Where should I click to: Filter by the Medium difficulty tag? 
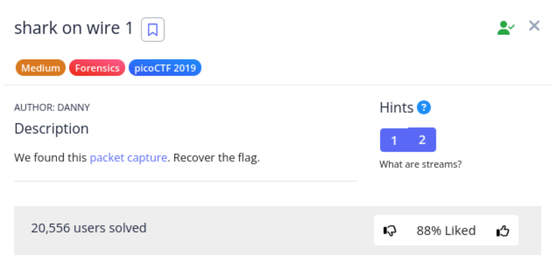pyautogui.click(x=40, y=68)
